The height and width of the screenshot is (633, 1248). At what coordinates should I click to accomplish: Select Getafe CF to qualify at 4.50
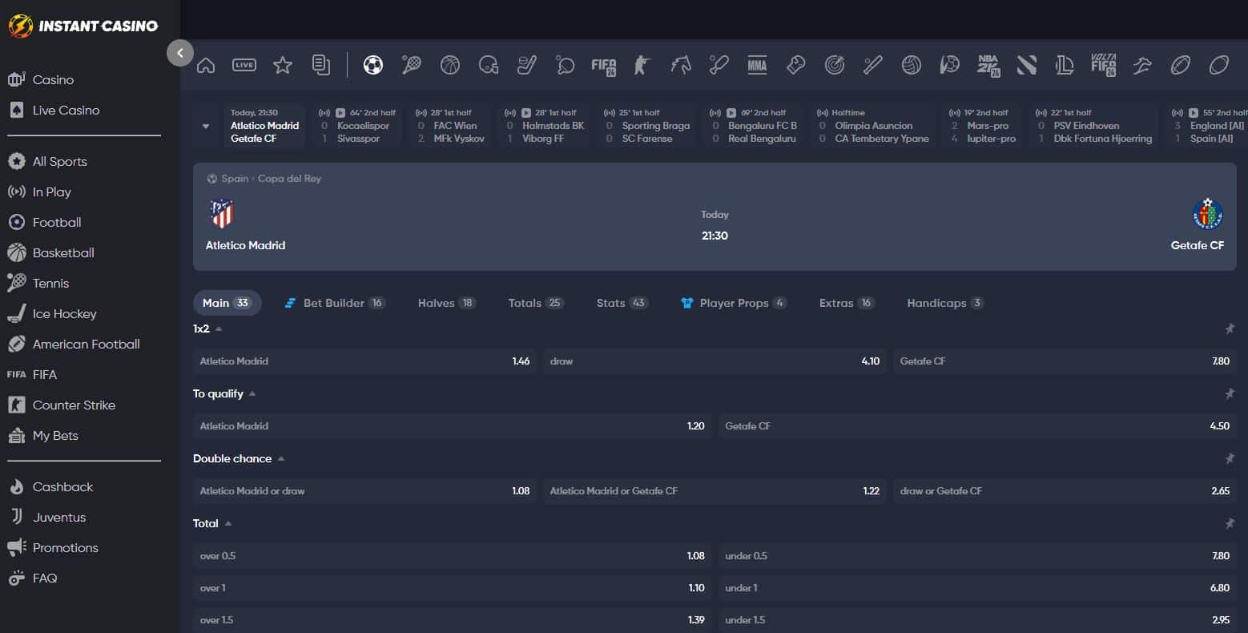(x=977, y=426)
